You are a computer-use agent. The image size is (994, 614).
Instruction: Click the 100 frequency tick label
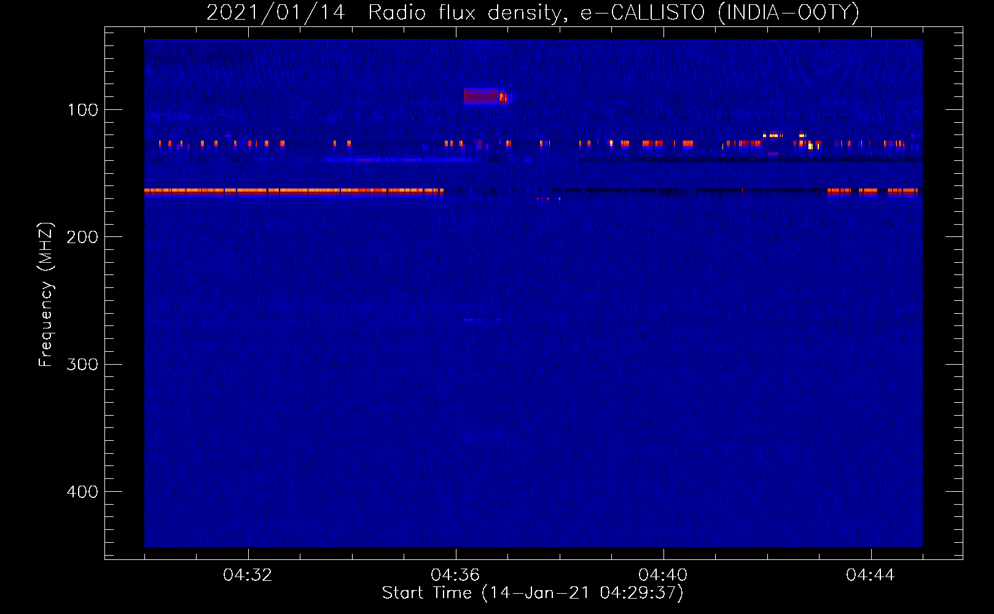pyautogui.click(x=83, y=110)
